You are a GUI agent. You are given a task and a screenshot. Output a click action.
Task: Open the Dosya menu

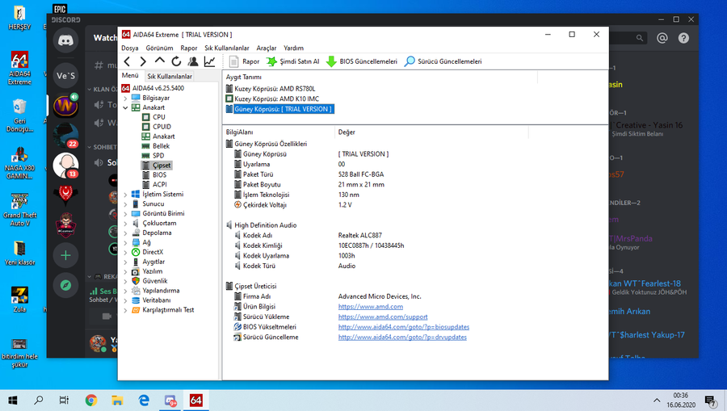point(130,48)
